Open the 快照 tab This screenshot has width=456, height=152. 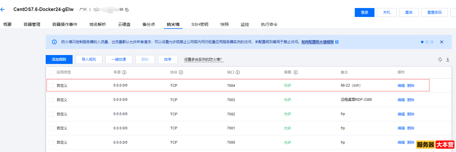click(225, 24)
